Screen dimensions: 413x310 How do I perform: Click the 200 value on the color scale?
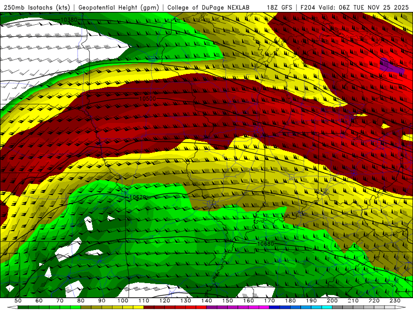(x=332, y=301)
